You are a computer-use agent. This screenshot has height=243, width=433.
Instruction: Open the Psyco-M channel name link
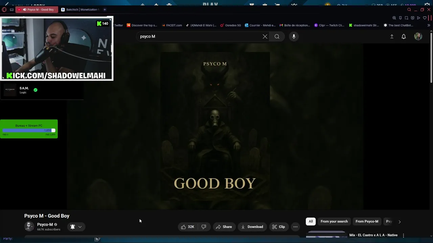tap(45, 224)
